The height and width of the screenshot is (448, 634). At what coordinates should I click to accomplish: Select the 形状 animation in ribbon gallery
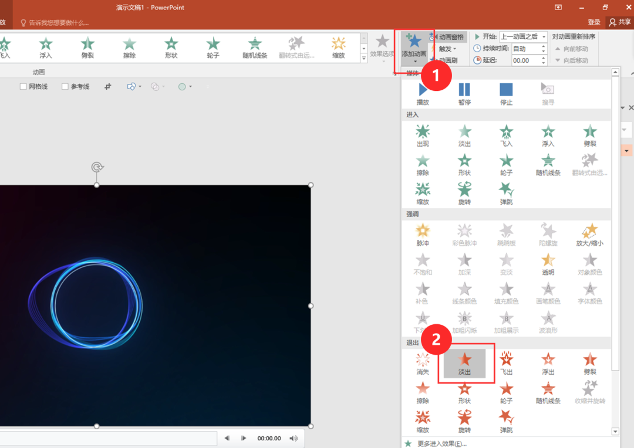tap(171, 47)
